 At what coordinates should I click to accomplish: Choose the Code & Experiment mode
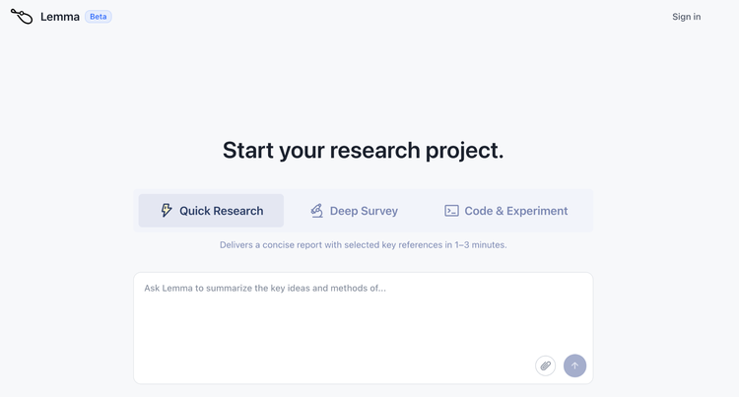(505, 211)
